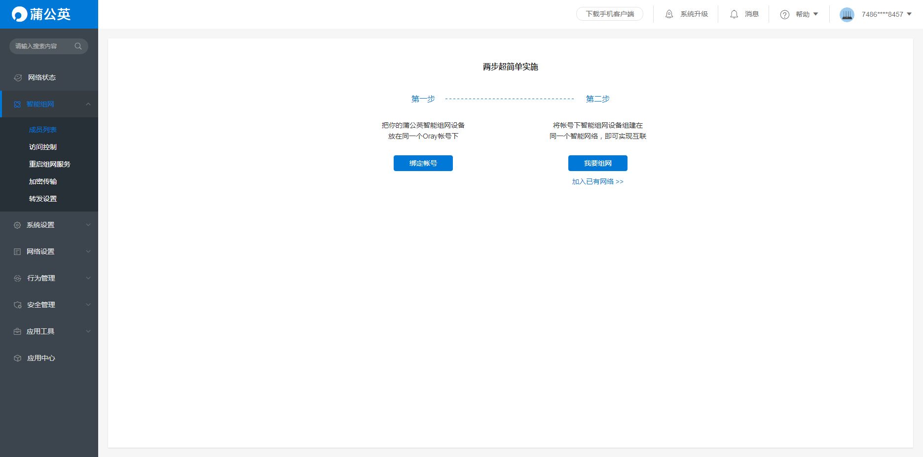Open 转发设置 submenu item

[43, 199]
